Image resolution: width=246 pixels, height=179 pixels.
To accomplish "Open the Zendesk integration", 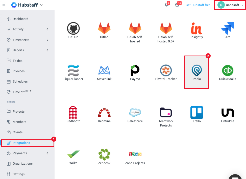I will (104, 155).
